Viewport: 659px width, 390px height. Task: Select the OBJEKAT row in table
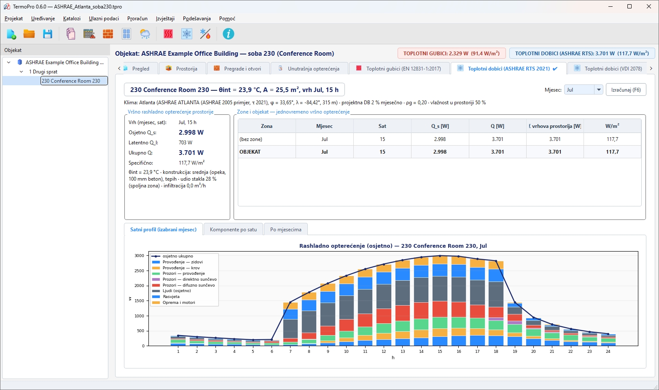click(439, 152)
